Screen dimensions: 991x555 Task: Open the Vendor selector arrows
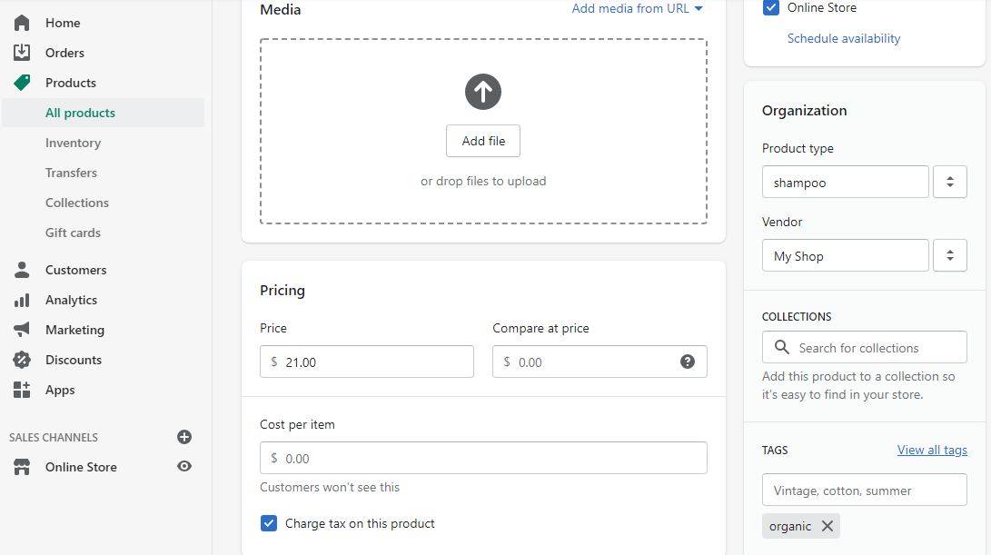949,255
